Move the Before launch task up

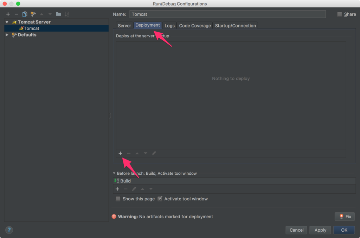click(143, 189)
